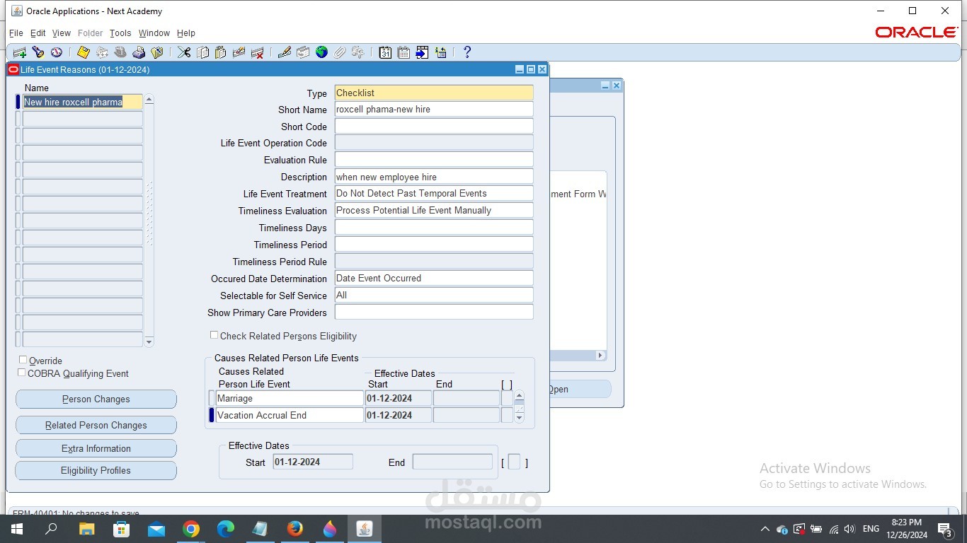Click the Name list scrollbar down arrow
Image resolution: width=967 pixels, height=543 pixels.
pyautogui.click(x=149, y=342)
